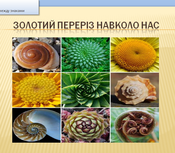Select the orange sunflower center photo

[x=135, y=55]
